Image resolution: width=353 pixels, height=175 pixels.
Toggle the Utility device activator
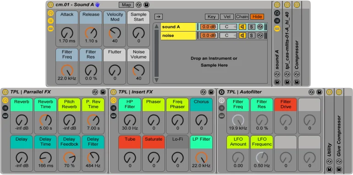coord(329,92)
